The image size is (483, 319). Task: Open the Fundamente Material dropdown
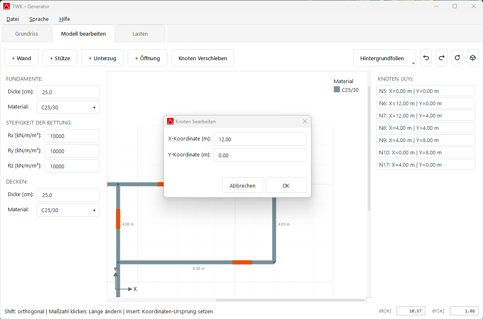(x=68, y=107)
